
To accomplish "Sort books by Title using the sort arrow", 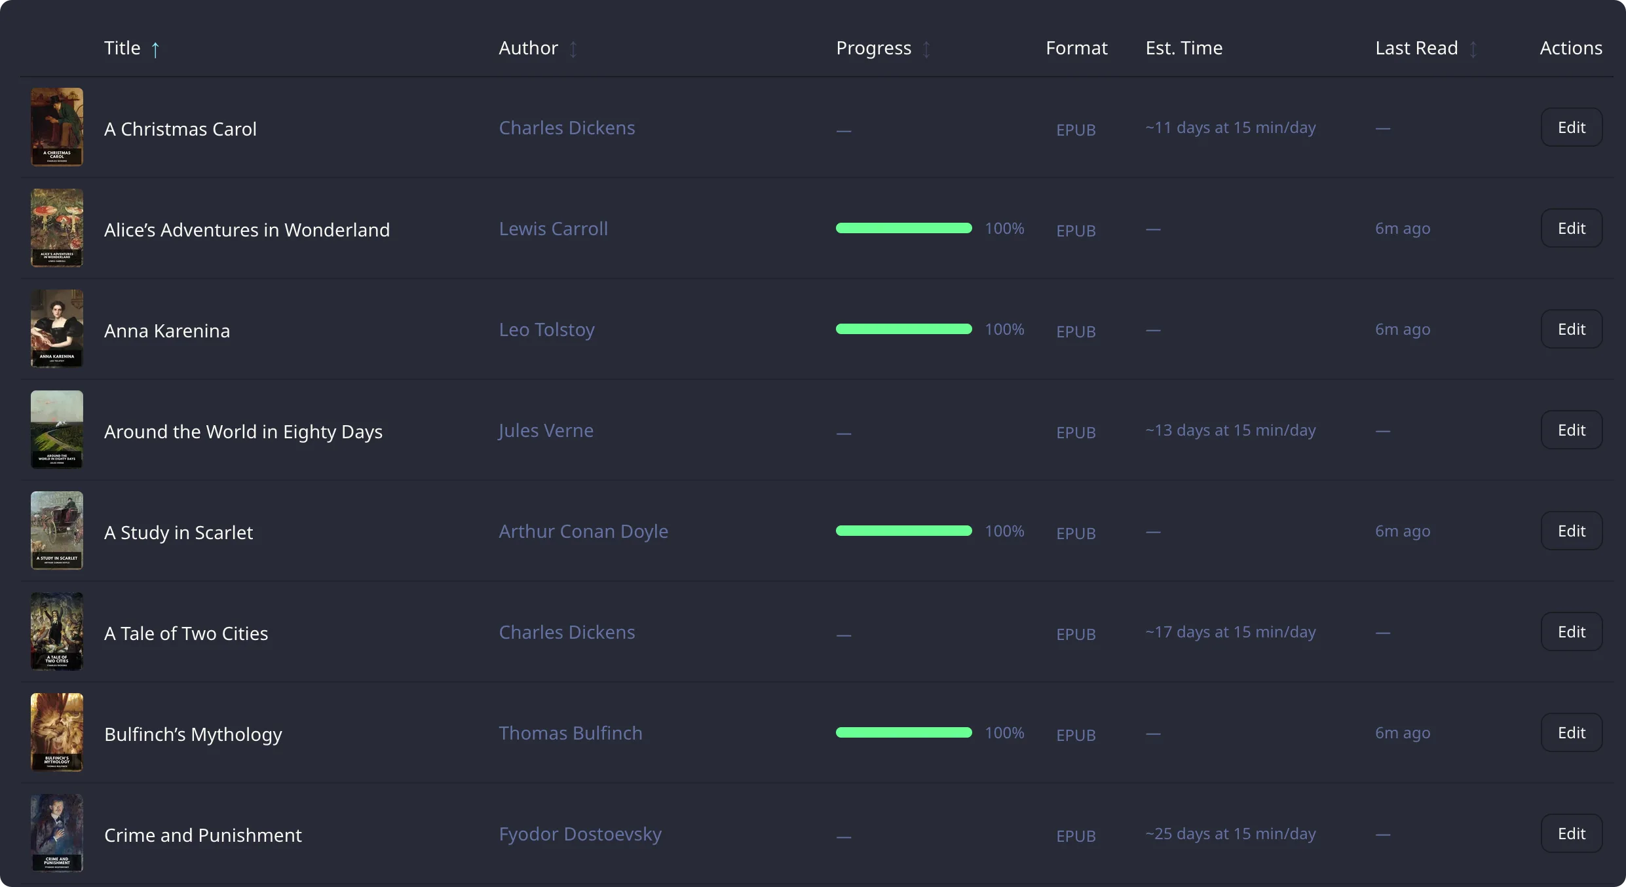I will [156, 48].
